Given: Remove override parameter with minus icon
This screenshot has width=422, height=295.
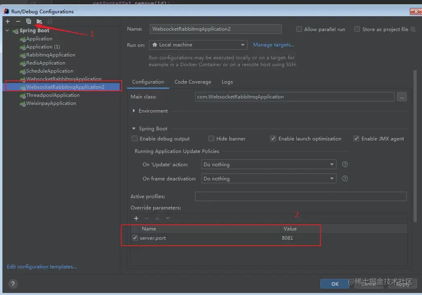Looking at the screenshot, I should click(x=147, y=218).
